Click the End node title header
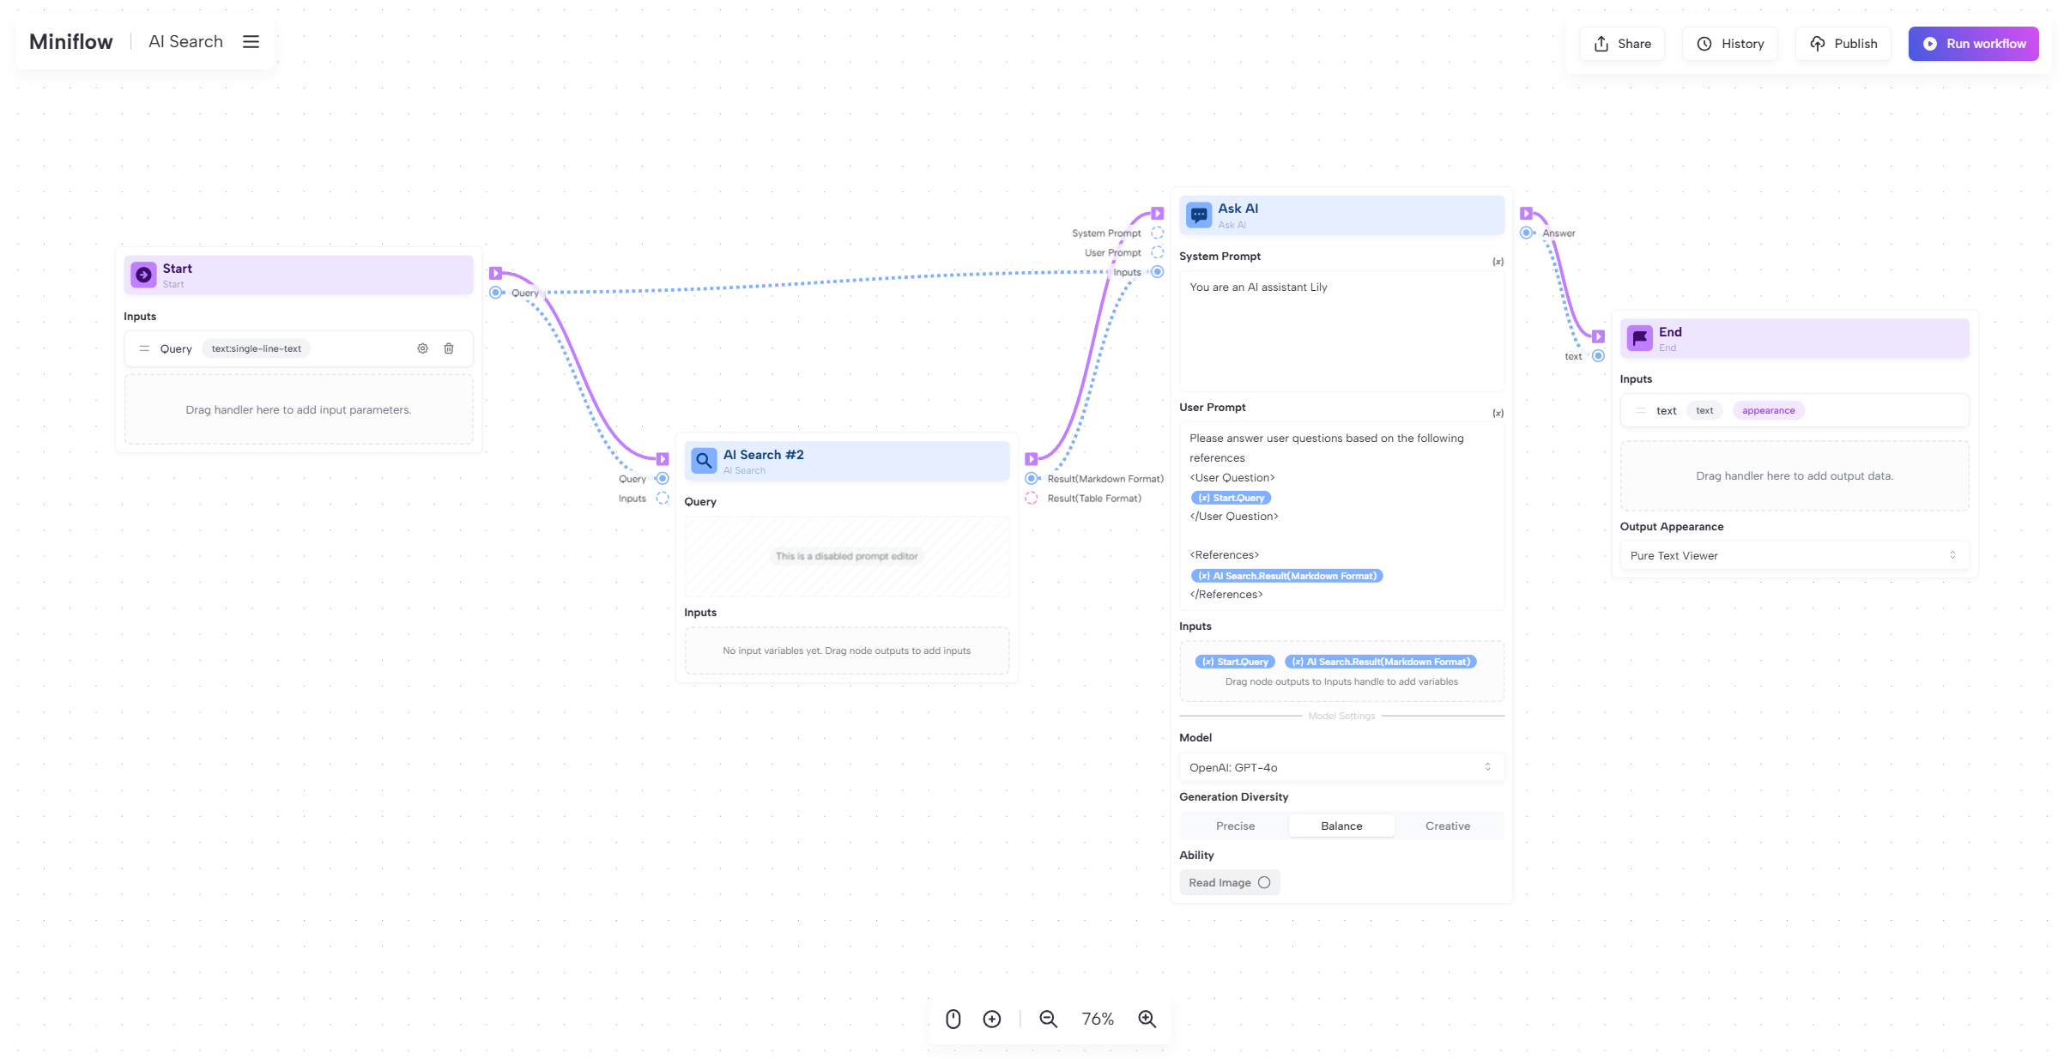This screenshot has width=2064, height=1059. coord(1794,338)
